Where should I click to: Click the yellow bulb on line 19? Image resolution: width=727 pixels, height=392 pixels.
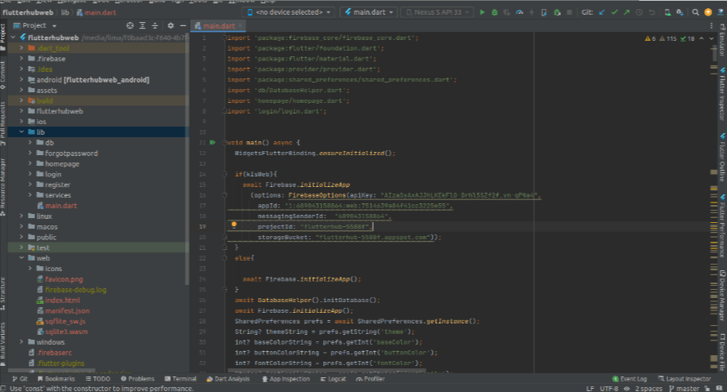click(x=233, y=225)
